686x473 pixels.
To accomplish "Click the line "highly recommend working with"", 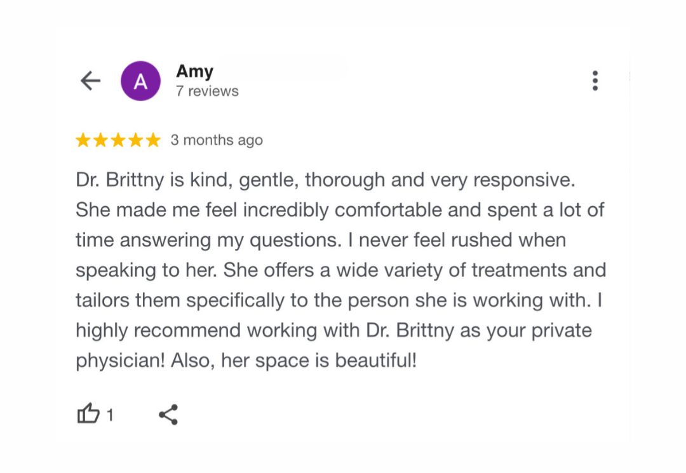I will [x=333, y=331].
